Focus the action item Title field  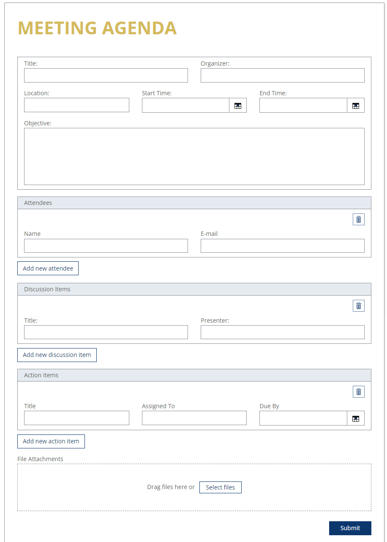[76, 418]
